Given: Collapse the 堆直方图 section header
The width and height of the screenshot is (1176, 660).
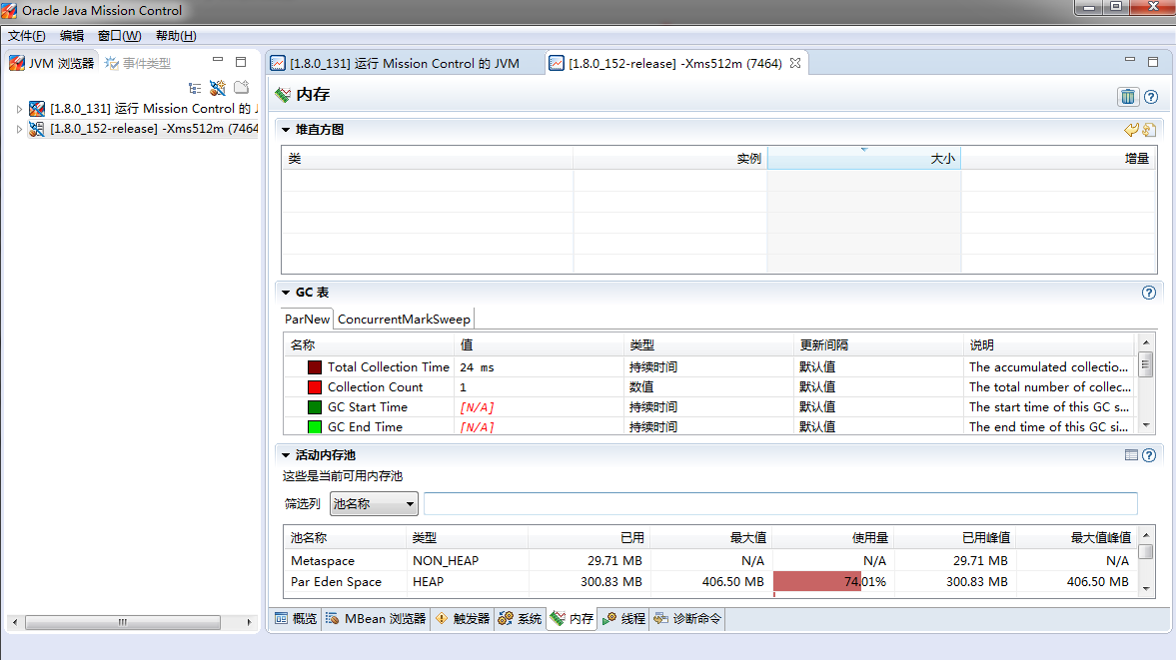Looking at the screenshot, I should click(x=287, y=130).
